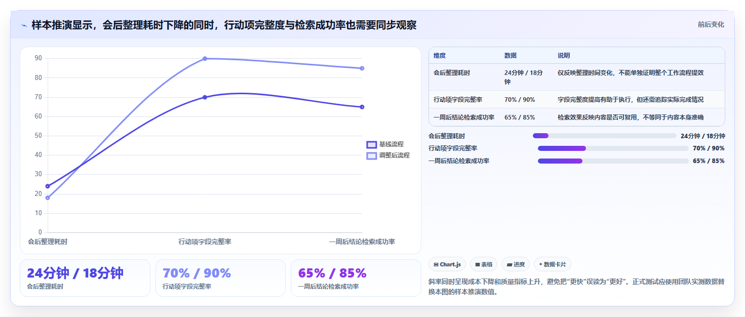
Task: Click the 数据卡片 chip
Action: [553, 264]
